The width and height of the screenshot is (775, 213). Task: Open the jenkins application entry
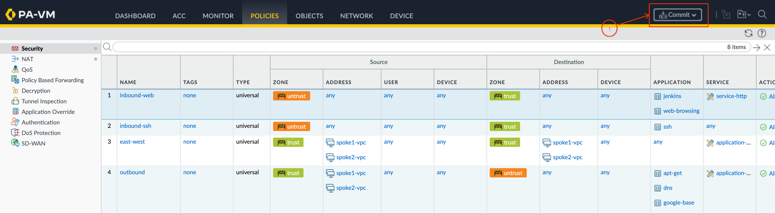[x=672, y=96]
